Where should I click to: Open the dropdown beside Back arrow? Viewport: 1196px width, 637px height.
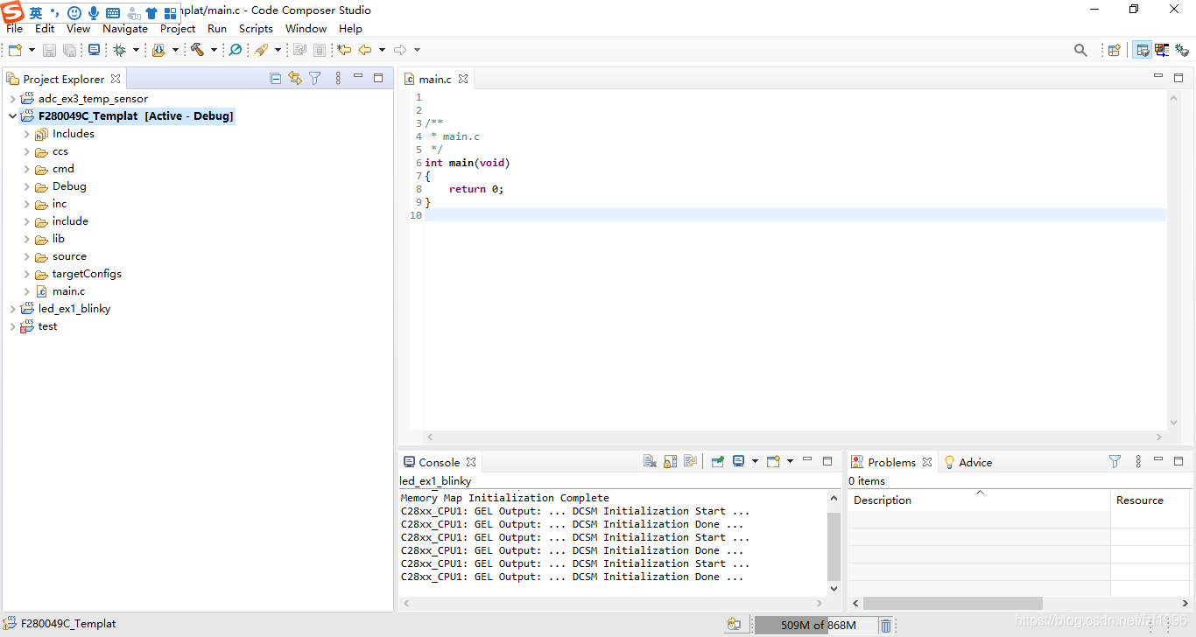382,50
